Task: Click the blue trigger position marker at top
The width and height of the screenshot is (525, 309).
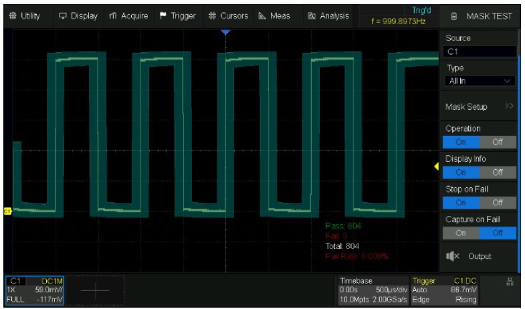Action: pyautogui.click(x=225, y=32)
